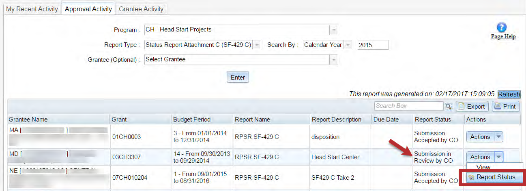
Task: Click the Report Status menu item
Action: [x=492, y=177]
